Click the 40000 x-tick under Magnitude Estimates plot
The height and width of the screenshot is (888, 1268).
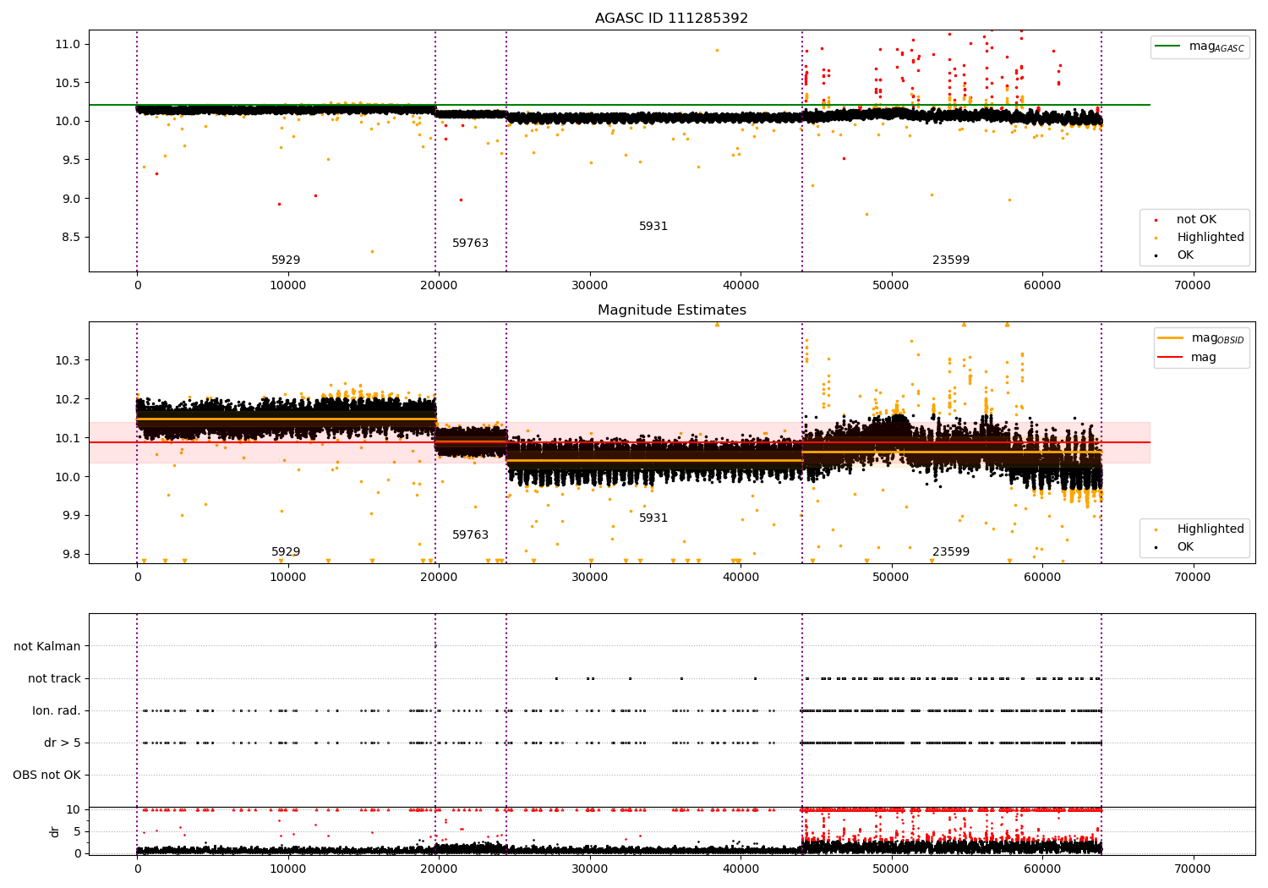pyautogui.click(x=741, y=577)
